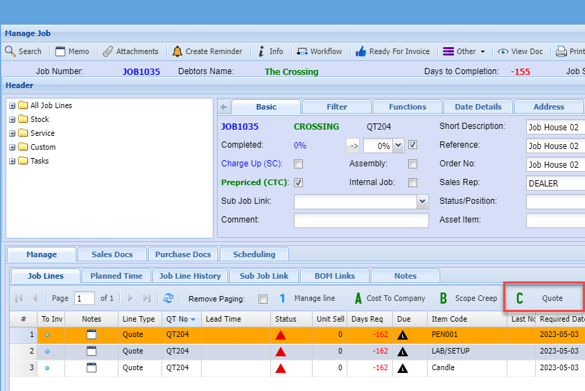Open Attachments paperclip icon
Viewport: 585px width, 391px height.
point(108,51)
